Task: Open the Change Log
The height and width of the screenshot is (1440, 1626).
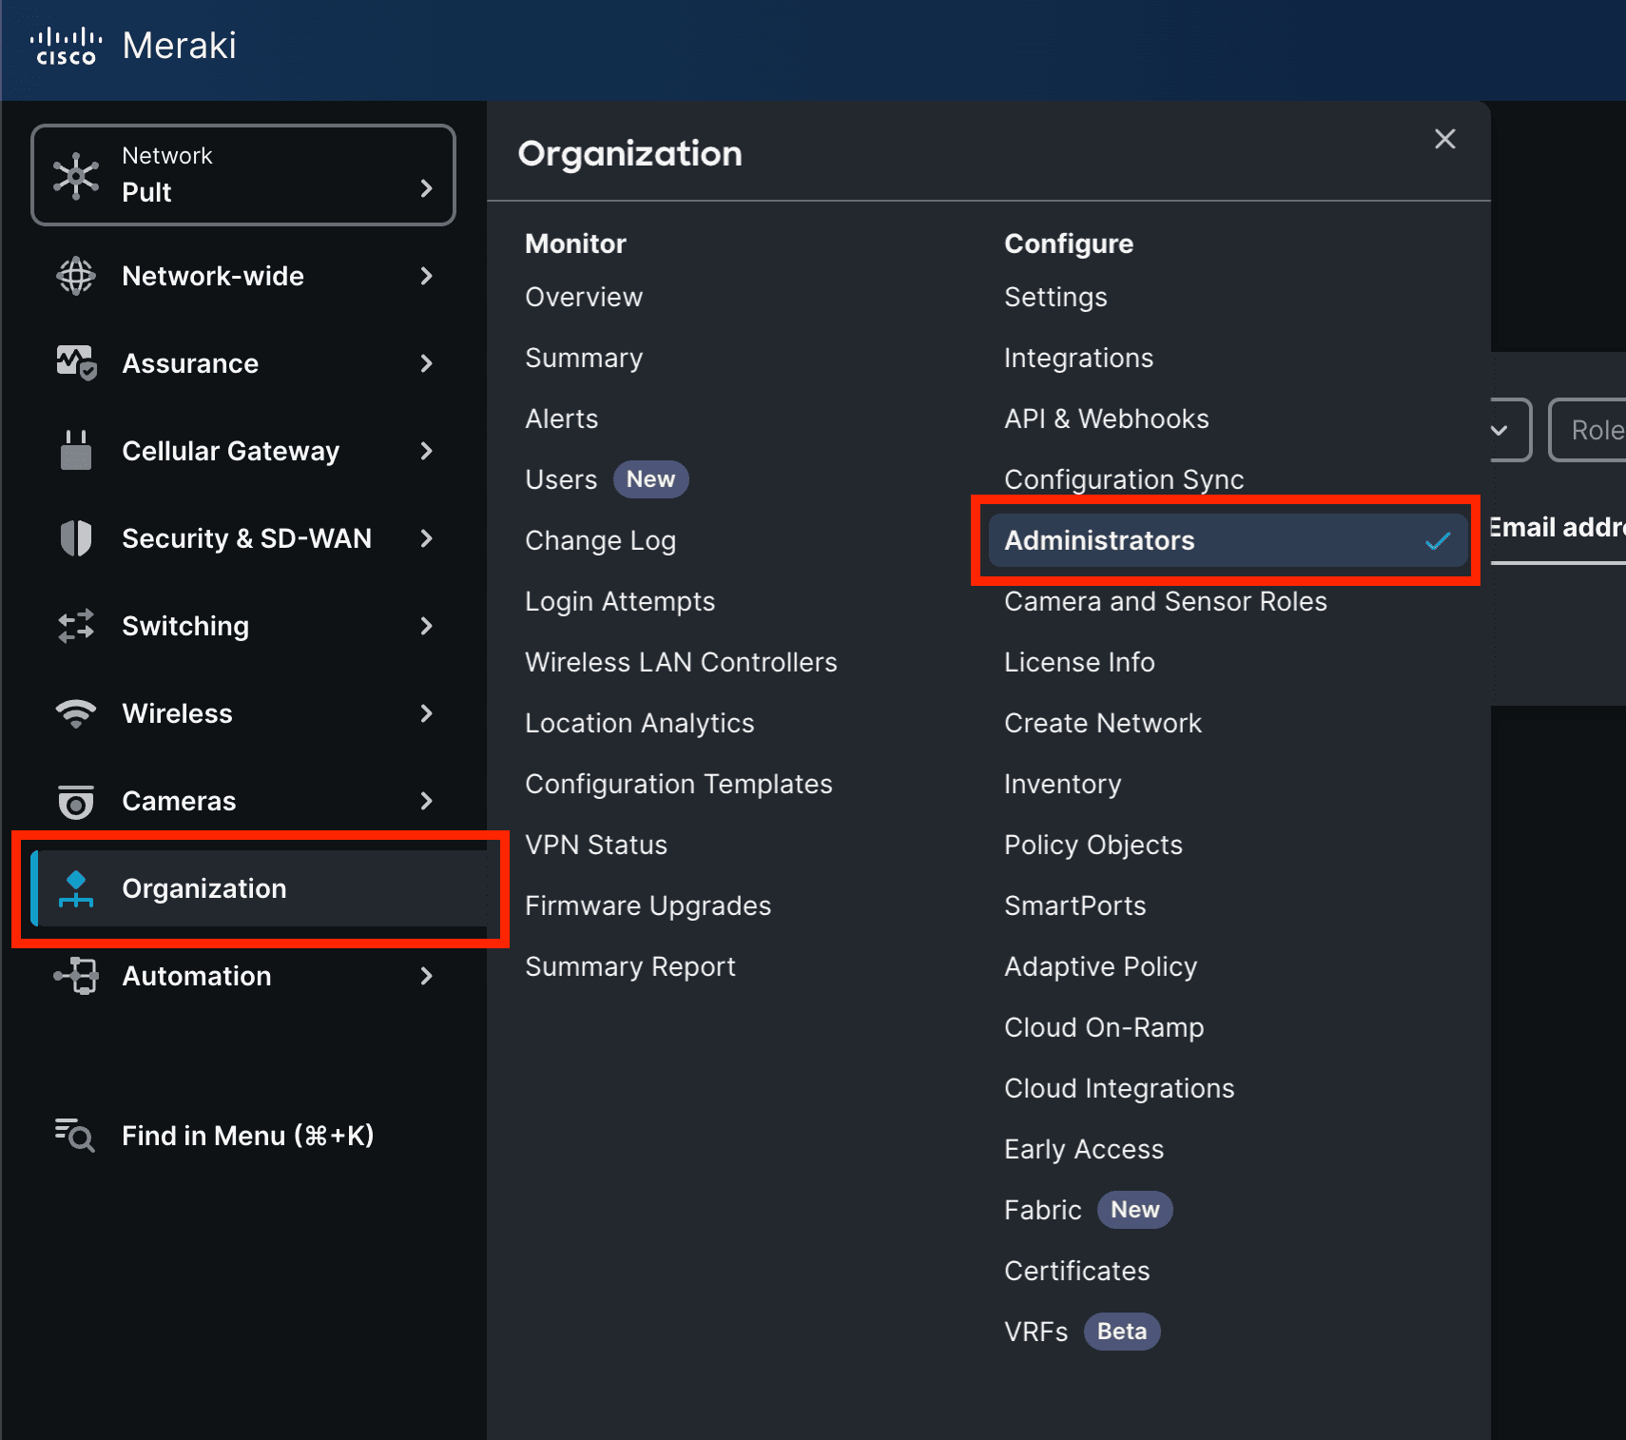Action: pyautogui.click(x=600, y=540)
